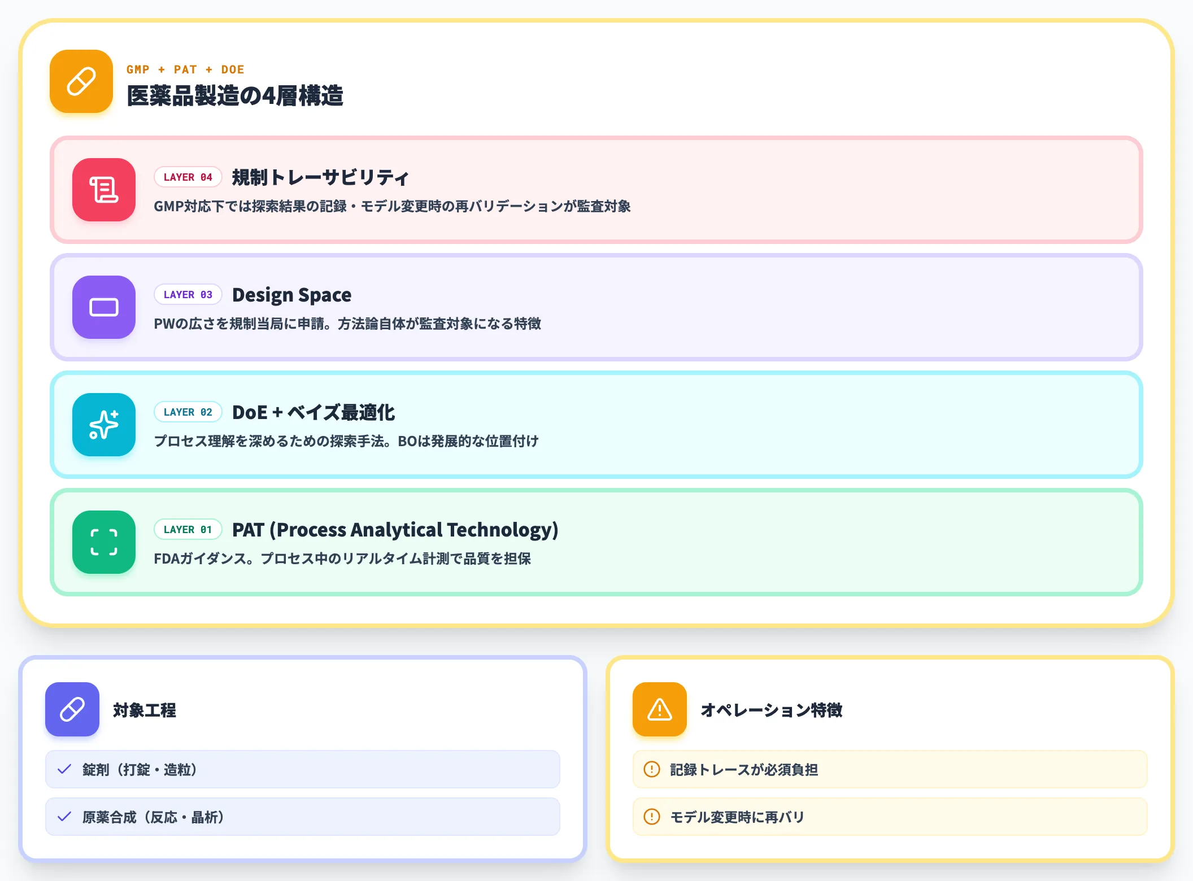Click the description starting FDAガイダンス
The height and width of the screenshot is (881, 1193).
pyautogui.click(x=342, y=559)
